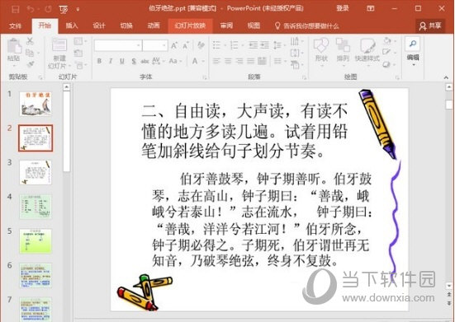This screenshot has height=322, width=455.
Task: Increase list indent level
Action: (x=264, y=45)
